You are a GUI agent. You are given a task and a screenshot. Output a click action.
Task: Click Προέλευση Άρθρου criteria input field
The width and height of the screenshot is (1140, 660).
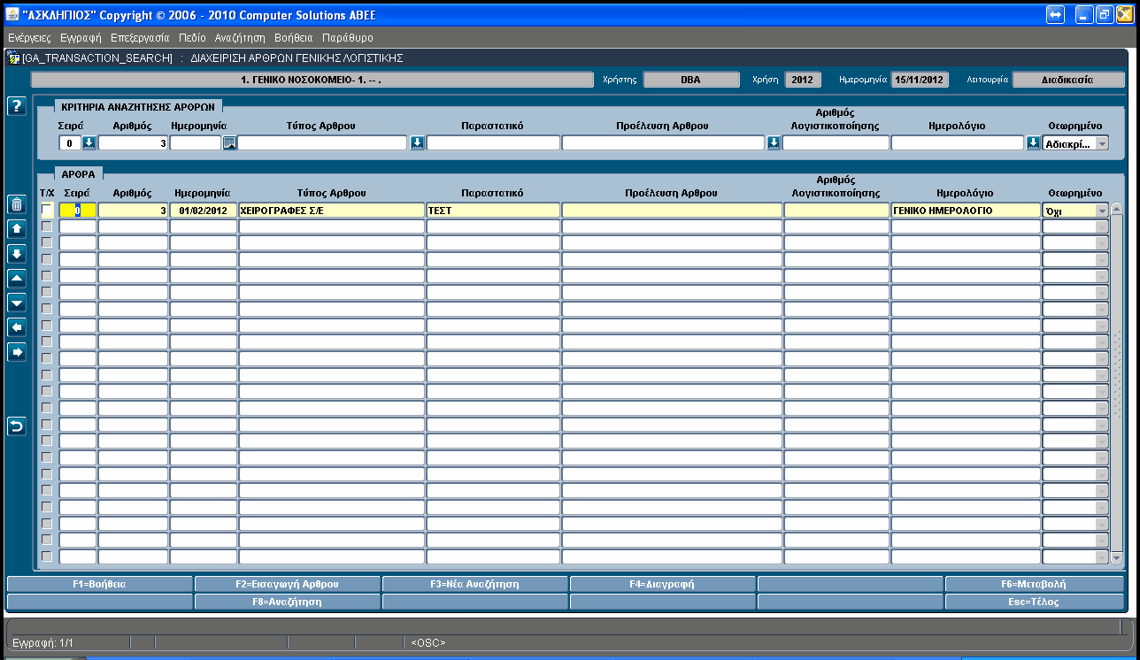663,143
